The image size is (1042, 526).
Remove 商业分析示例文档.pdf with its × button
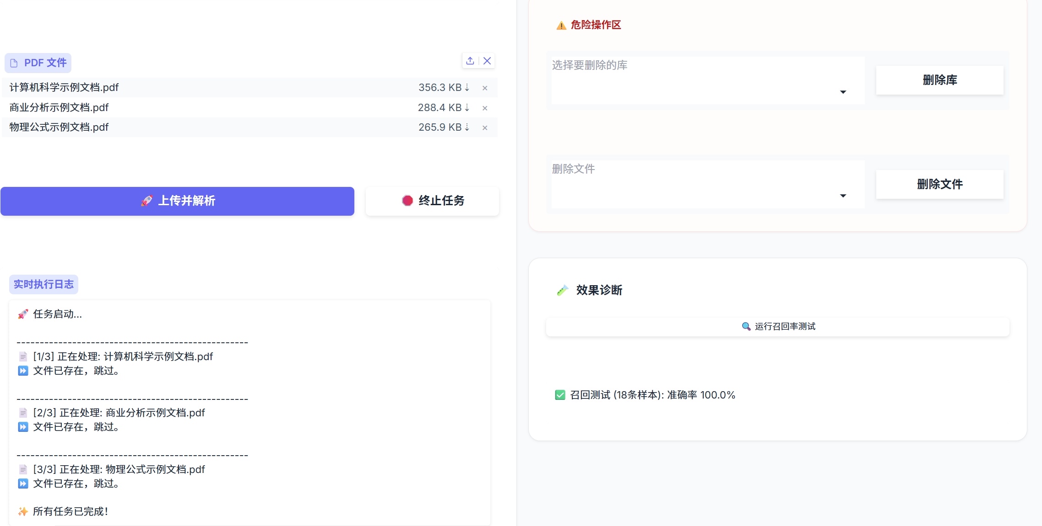pyautogui.click(x=484, y=108)
